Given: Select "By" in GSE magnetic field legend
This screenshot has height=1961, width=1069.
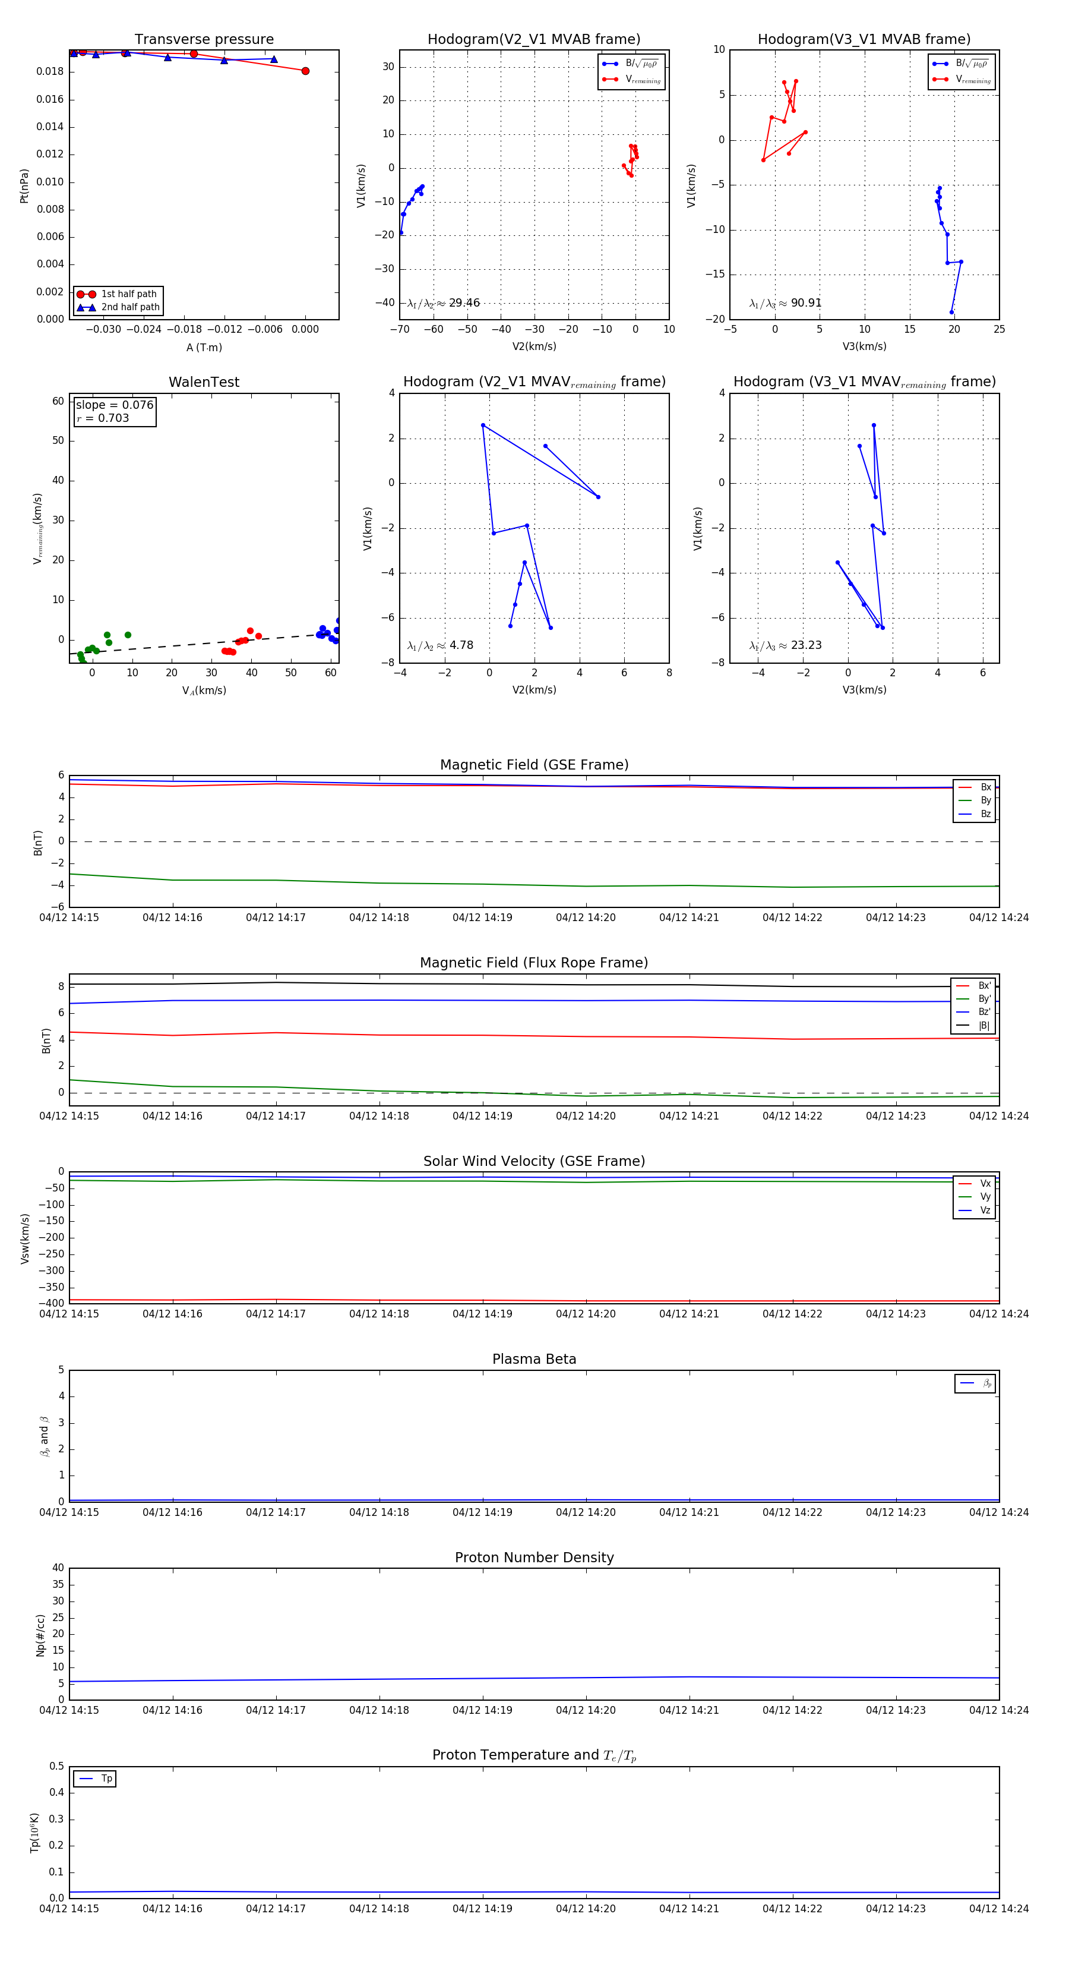Looking at the screenshot, I should (x=975, y=800).
